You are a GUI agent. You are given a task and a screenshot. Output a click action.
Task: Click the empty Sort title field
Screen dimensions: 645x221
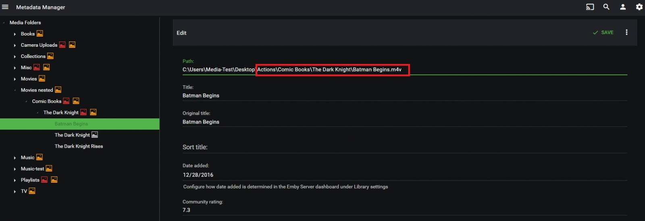tap(405, 147)
